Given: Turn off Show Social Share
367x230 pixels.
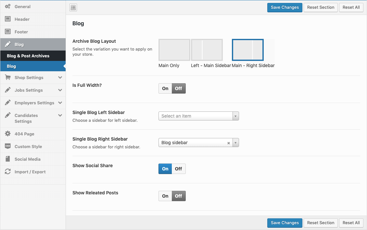Looking at the screenshot, I should tap(179, 169).
